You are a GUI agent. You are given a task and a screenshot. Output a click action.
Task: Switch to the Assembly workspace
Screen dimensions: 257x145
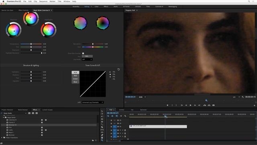(76, 6)
